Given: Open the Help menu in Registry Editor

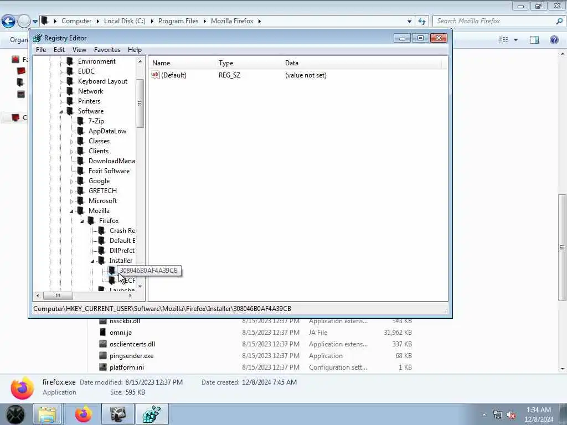Looking at the screenshot, I should (135, 49).
